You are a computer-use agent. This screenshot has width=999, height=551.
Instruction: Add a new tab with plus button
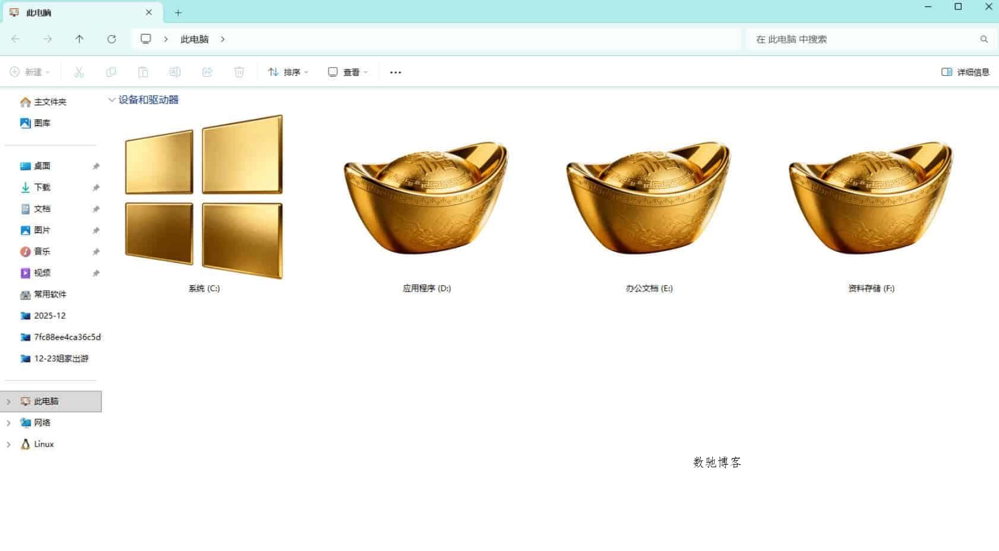coord(178,12)
